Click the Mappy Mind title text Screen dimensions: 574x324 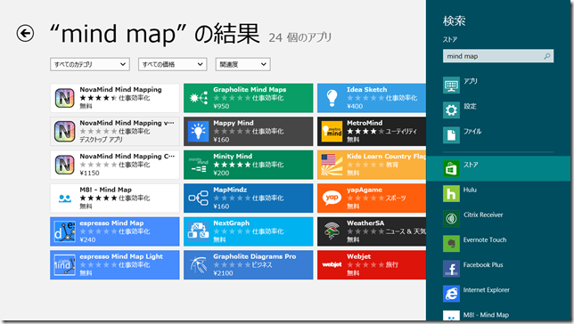[234, 123]
